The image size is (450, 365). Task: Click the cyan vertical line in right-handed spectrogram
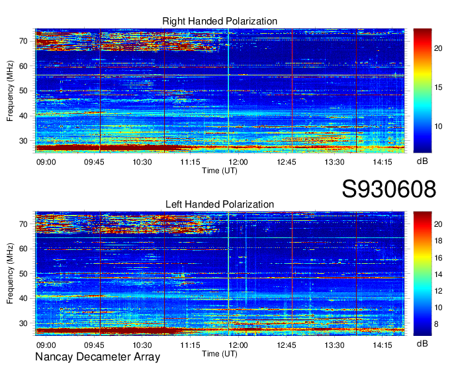pos(228,91)
